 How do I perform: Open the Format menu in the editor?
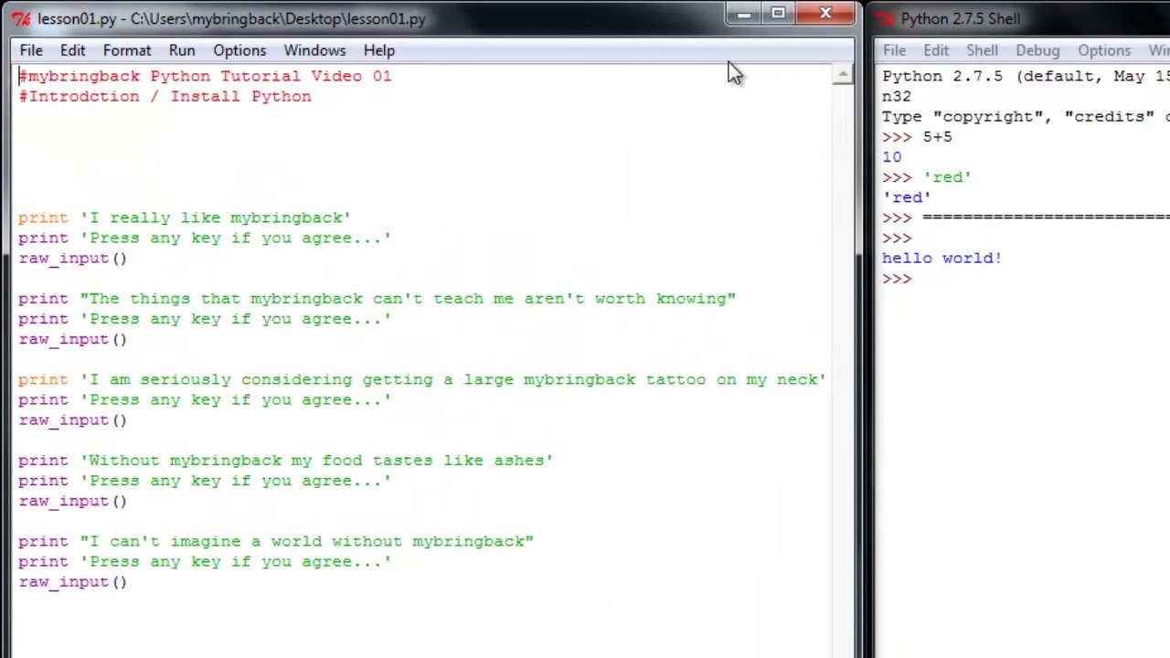tap(127, 50)
